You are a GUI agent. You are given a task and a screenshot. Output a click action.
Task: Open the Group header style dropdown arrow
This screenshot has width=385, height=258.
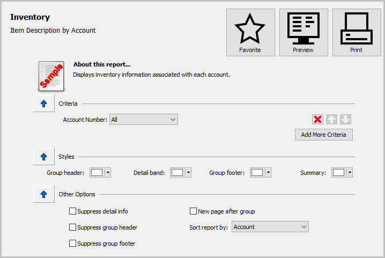pos(108,173)
